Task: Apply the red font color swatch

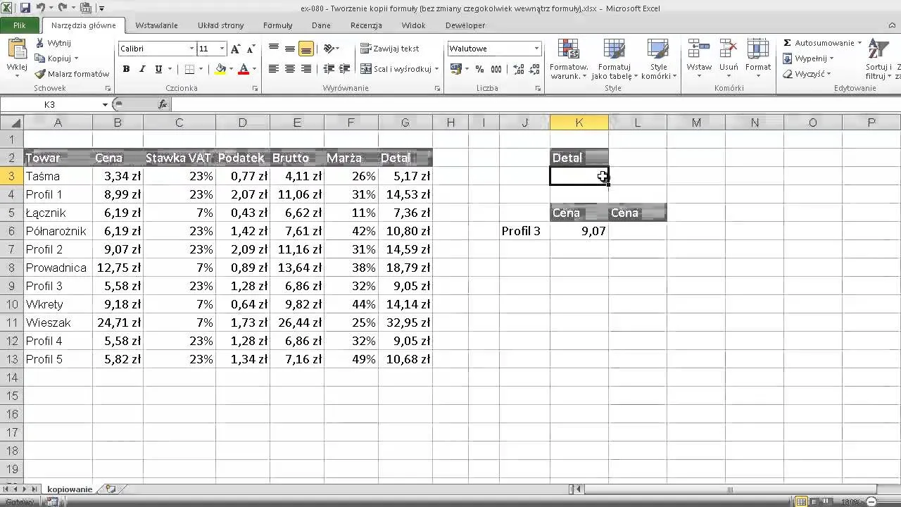Action: [x=244, y=69]
